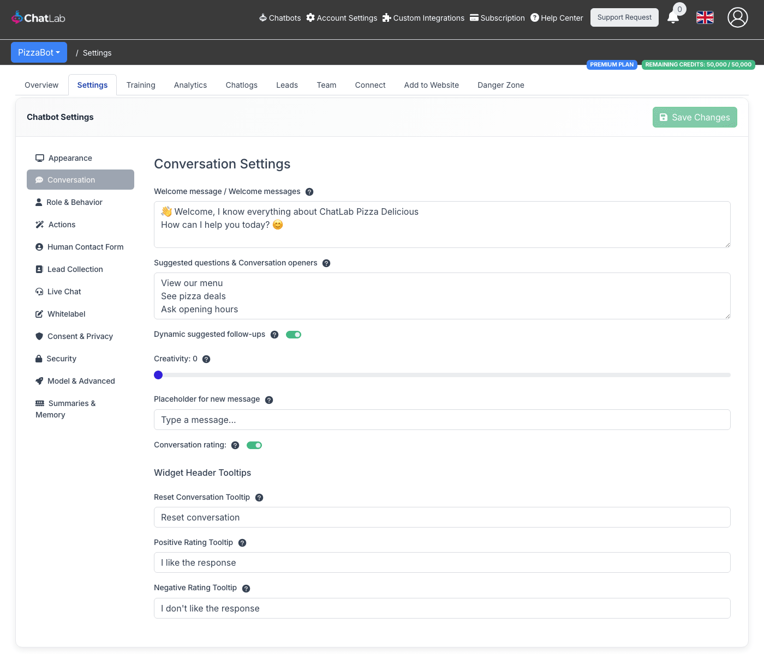Open the Danger Zone tab
The width and height of the screenshot is (764, 654).
pyautogui.click(x=500, y=85)
